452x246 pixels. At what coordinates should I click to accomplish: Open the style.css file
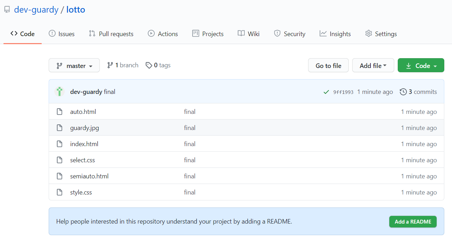pos(81,192)
